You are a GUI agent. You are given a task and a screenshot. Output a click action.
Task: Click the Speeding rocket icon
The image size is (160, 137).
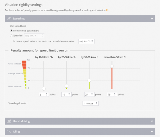point(9,18)
